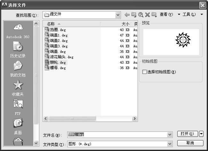Open the FTP location shortcut
Image resolution: width=208 pixels, height=151 pixels.
coord(18,107)
